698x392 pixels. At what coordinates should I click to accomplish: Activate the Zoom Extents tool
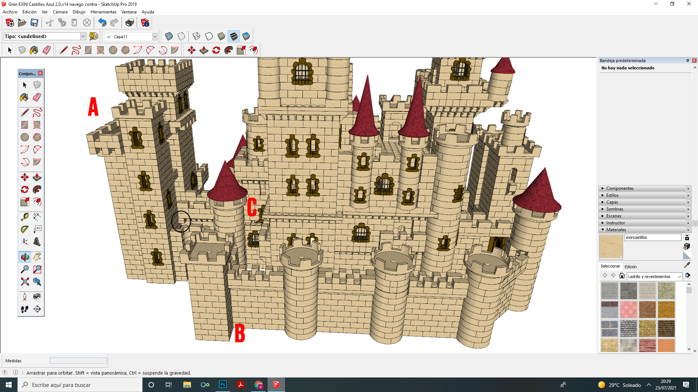click(24, 282)
